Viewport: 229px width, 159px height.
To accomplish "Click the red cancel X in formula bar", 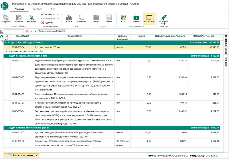I will click(27, 31).
